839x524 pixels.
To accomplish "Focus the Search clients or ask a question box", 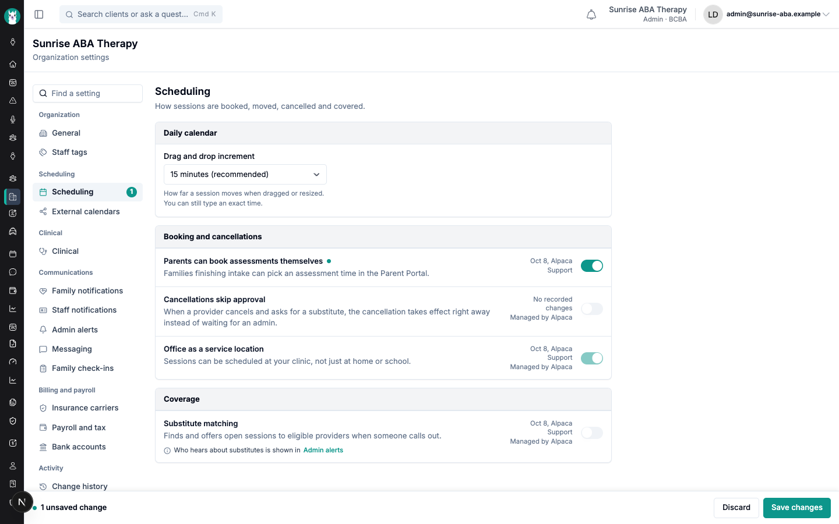I will (141, 15).
